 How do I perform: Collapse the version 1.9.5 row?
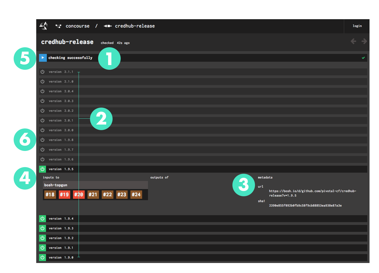click(195, 169)
